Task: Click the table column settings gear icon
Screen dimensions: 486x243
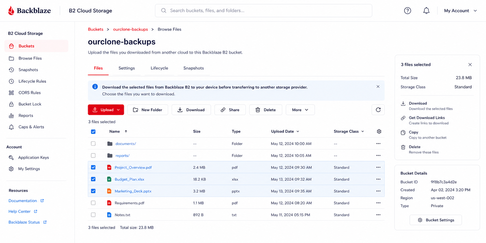Action: click(379, 131)
